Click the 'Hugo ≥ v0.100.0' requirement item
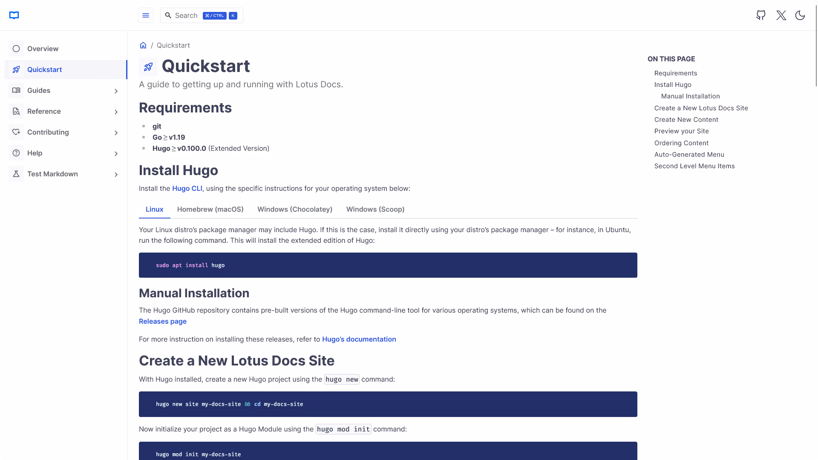Screen dimensions: 818x460 coord(211,149)
